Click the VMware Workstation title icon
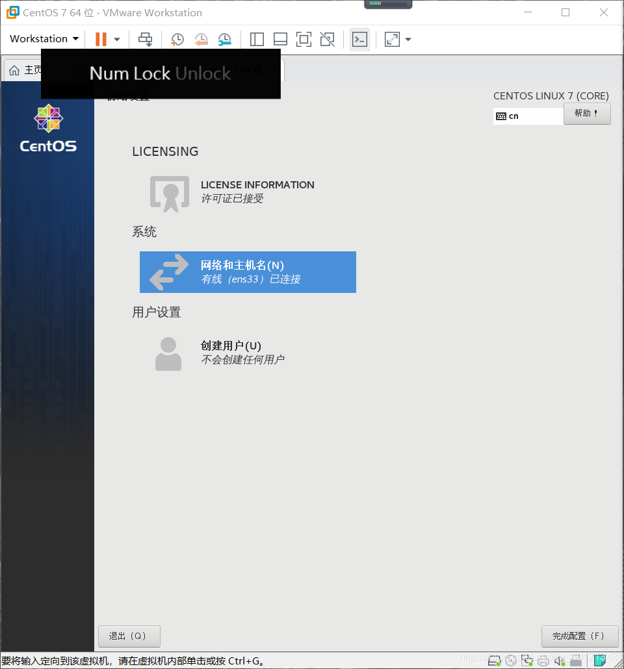Image resolution: width=624 pixels, height=669 pixels. point(13,12)
